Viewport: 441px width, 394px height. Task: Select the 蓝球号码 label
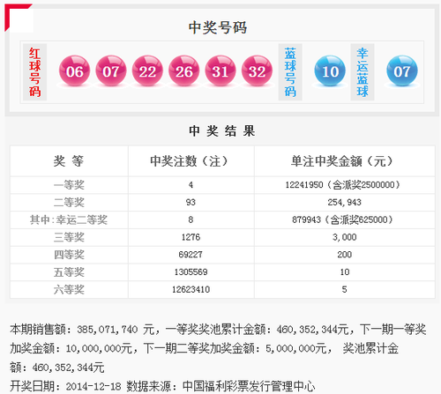pyautogui.click(x=290, y=72)
